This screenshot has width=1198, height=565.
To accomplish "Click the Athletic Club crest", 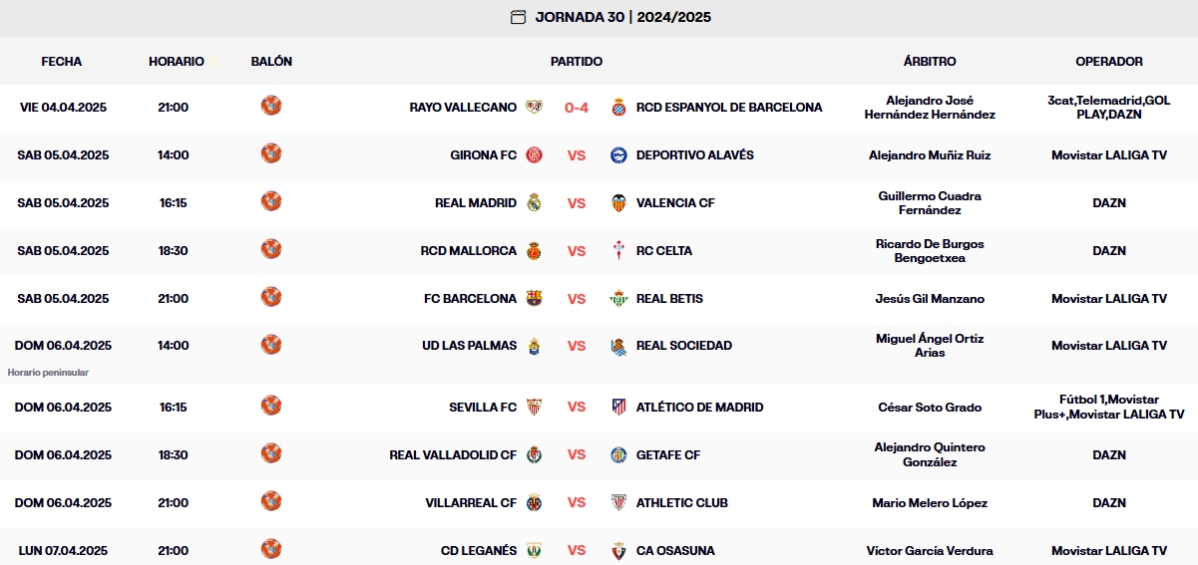I will (x=618, y=503).
